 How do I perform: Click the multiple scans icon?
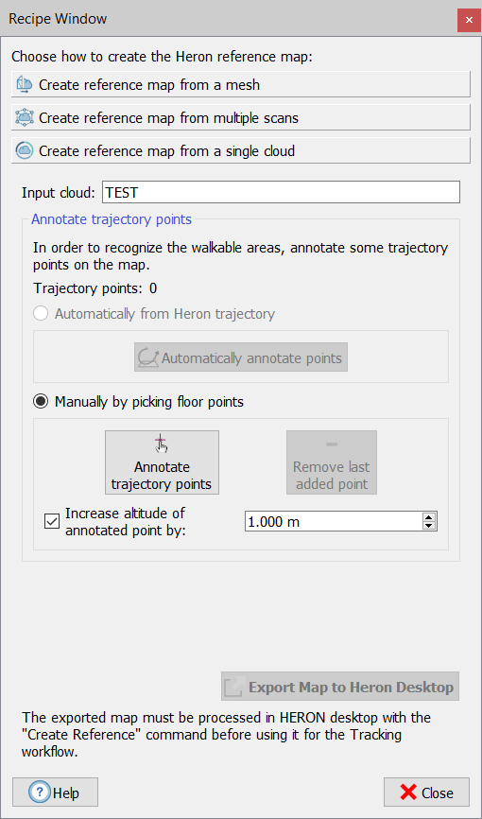click(x=25, y=117)
